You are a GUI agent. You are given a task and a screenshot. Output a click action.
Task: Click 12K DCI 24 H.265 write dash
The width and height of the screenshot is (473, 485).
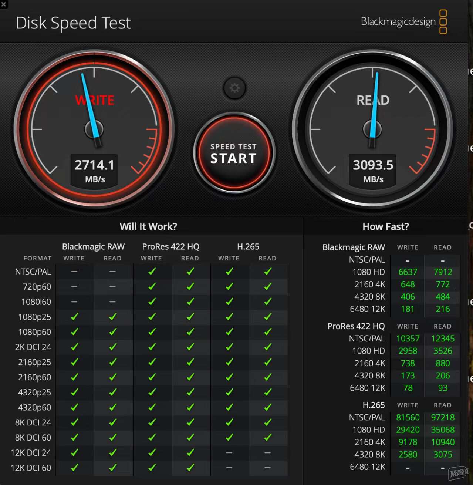(229, 452)
